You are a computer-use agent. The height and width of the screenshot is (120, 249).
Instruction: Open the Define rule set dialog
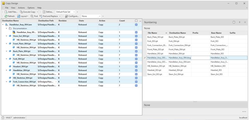pyautogui.click(x=48, y=12)
